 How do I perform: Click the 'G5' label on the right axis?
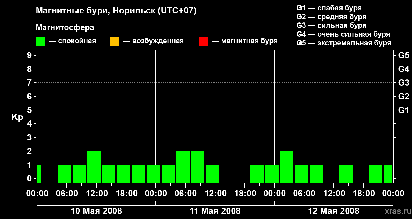click(404, 56)
